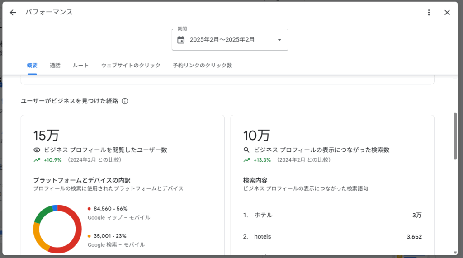This screenshot has width=463, height=258.
Task: Open the three-dot more options menu
Action: (429, 13)
